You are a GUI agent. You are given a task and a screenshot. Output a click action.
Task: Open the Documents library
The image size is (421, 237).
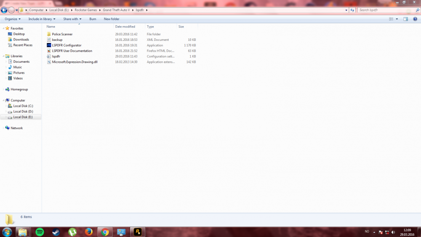21,62
